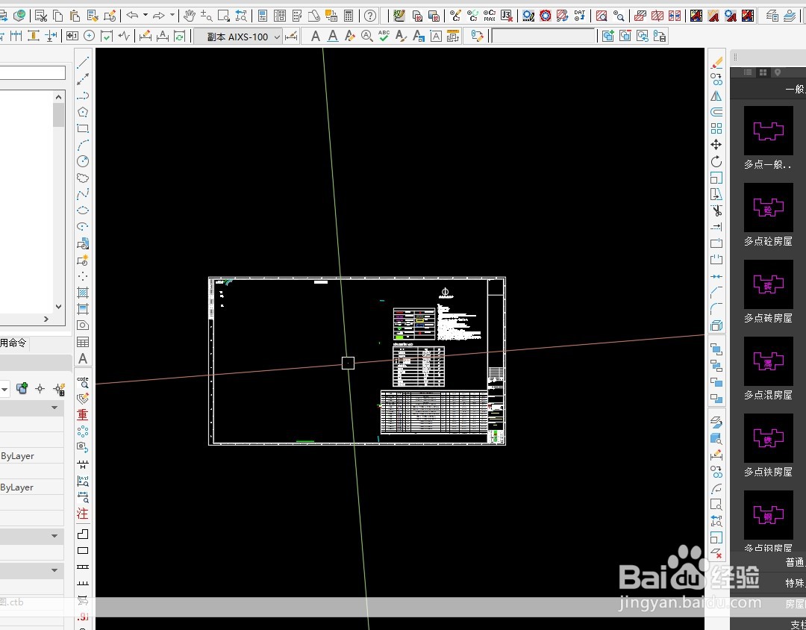Click the pick point crosshair icon in left panel
Viewport: 806px width, 630px height.
(x=40, y=389)
